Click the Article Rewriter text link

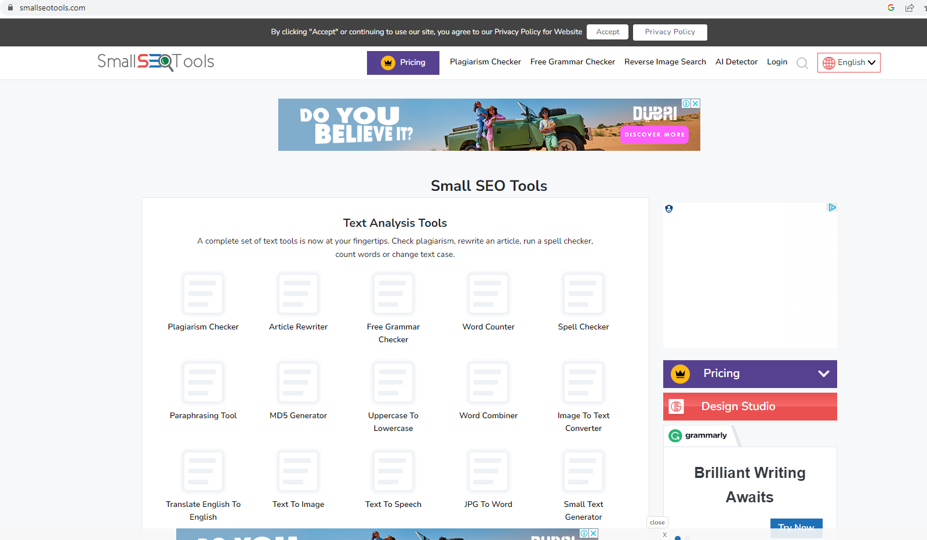pyautogui.click(x=298, y=327)
